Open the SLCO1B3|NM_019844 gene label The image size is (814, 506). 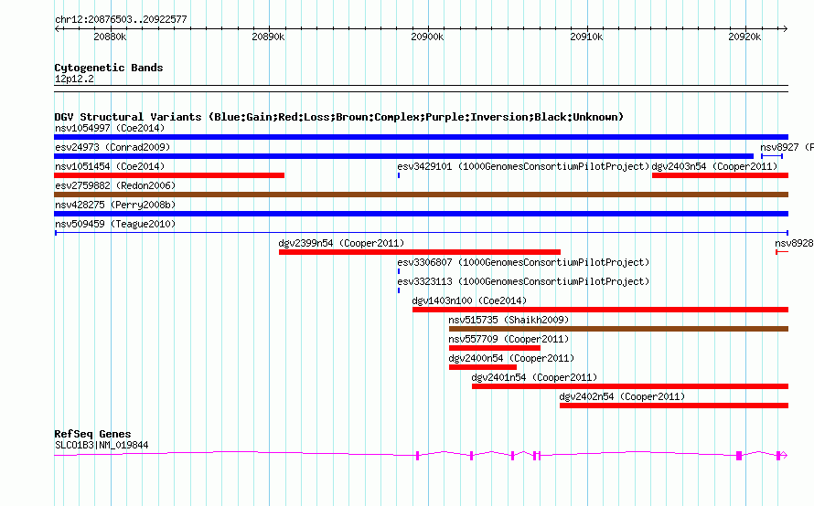coord(102,445)
